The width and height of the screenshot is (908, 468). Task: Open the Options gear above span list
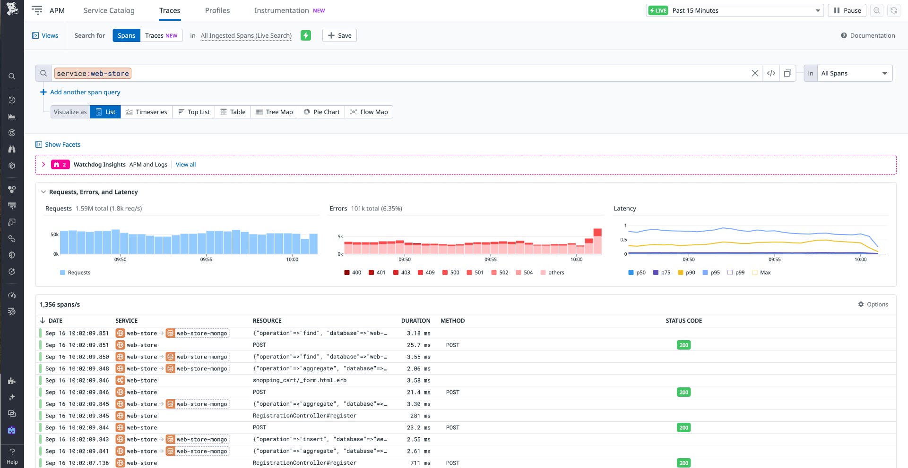(x=873, y=304)
